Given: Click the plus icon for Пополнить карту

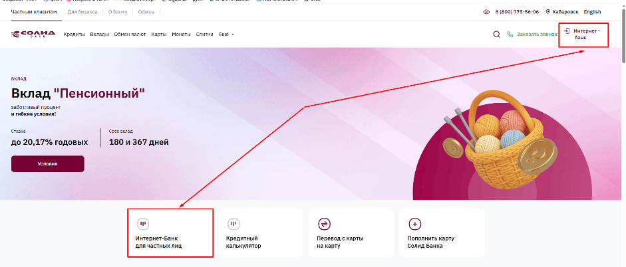Looking at the screenshot, I should coord(415,224).
